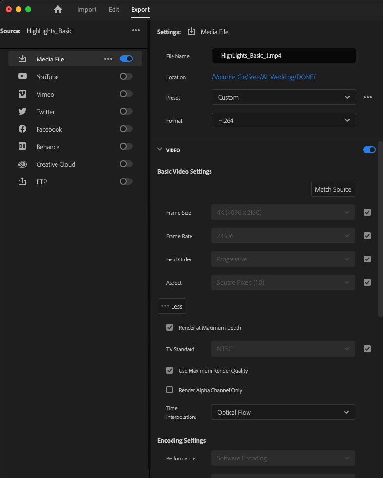Uncheck Use Maximum Render Quality
This screenshot has width=383, height=478.
(x=170, y=370)
